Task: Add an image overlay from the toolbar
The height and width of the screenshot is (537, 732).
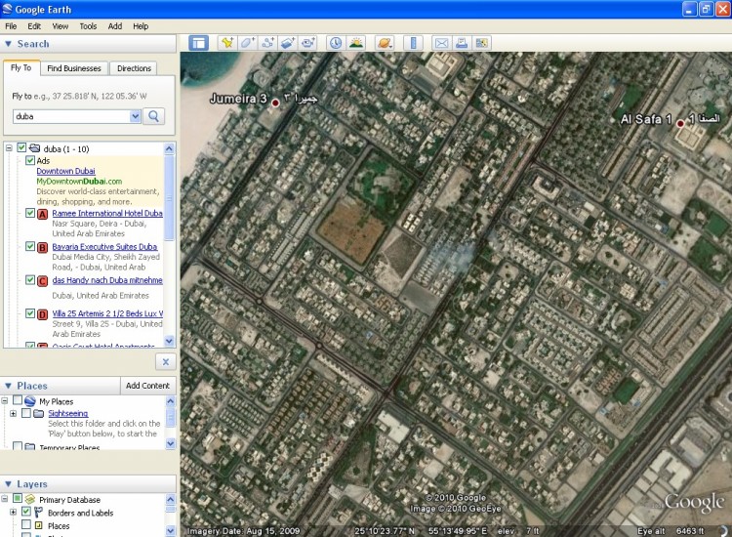Action: [x=288, y=43]
